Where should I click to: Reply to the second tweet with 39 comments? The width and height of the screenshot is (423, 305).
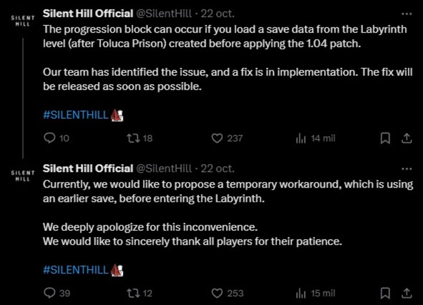click(57, 293)
